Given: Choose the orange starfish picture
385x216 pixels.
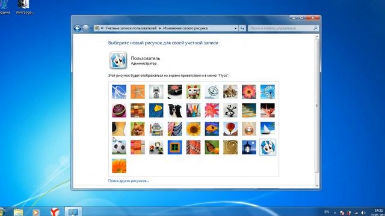Looking at the screenshot, I should (138, 92).
